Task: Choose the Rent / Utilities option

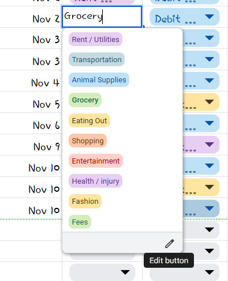Action: [95, 39]
